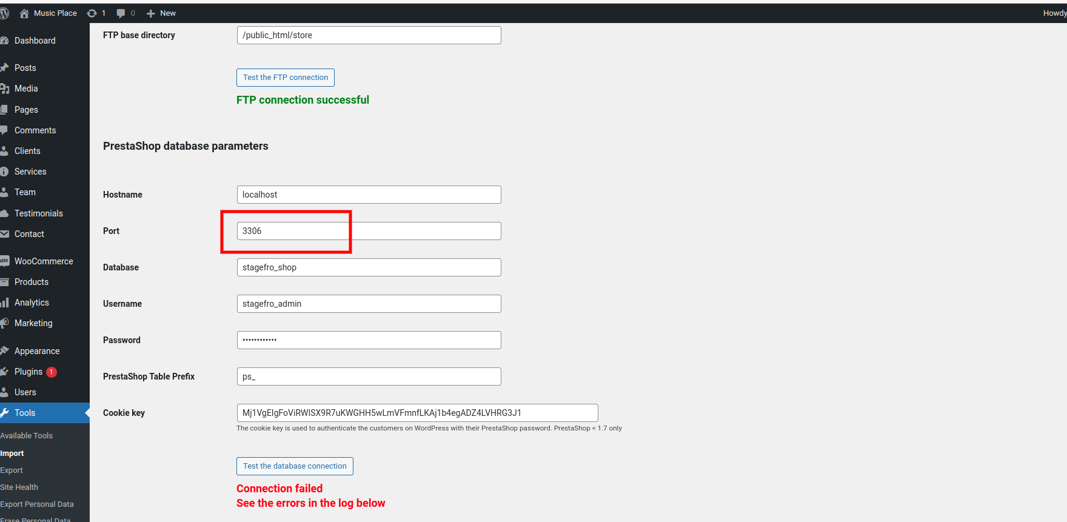
Task: Click the Username input field
Action: pos(369,304)
